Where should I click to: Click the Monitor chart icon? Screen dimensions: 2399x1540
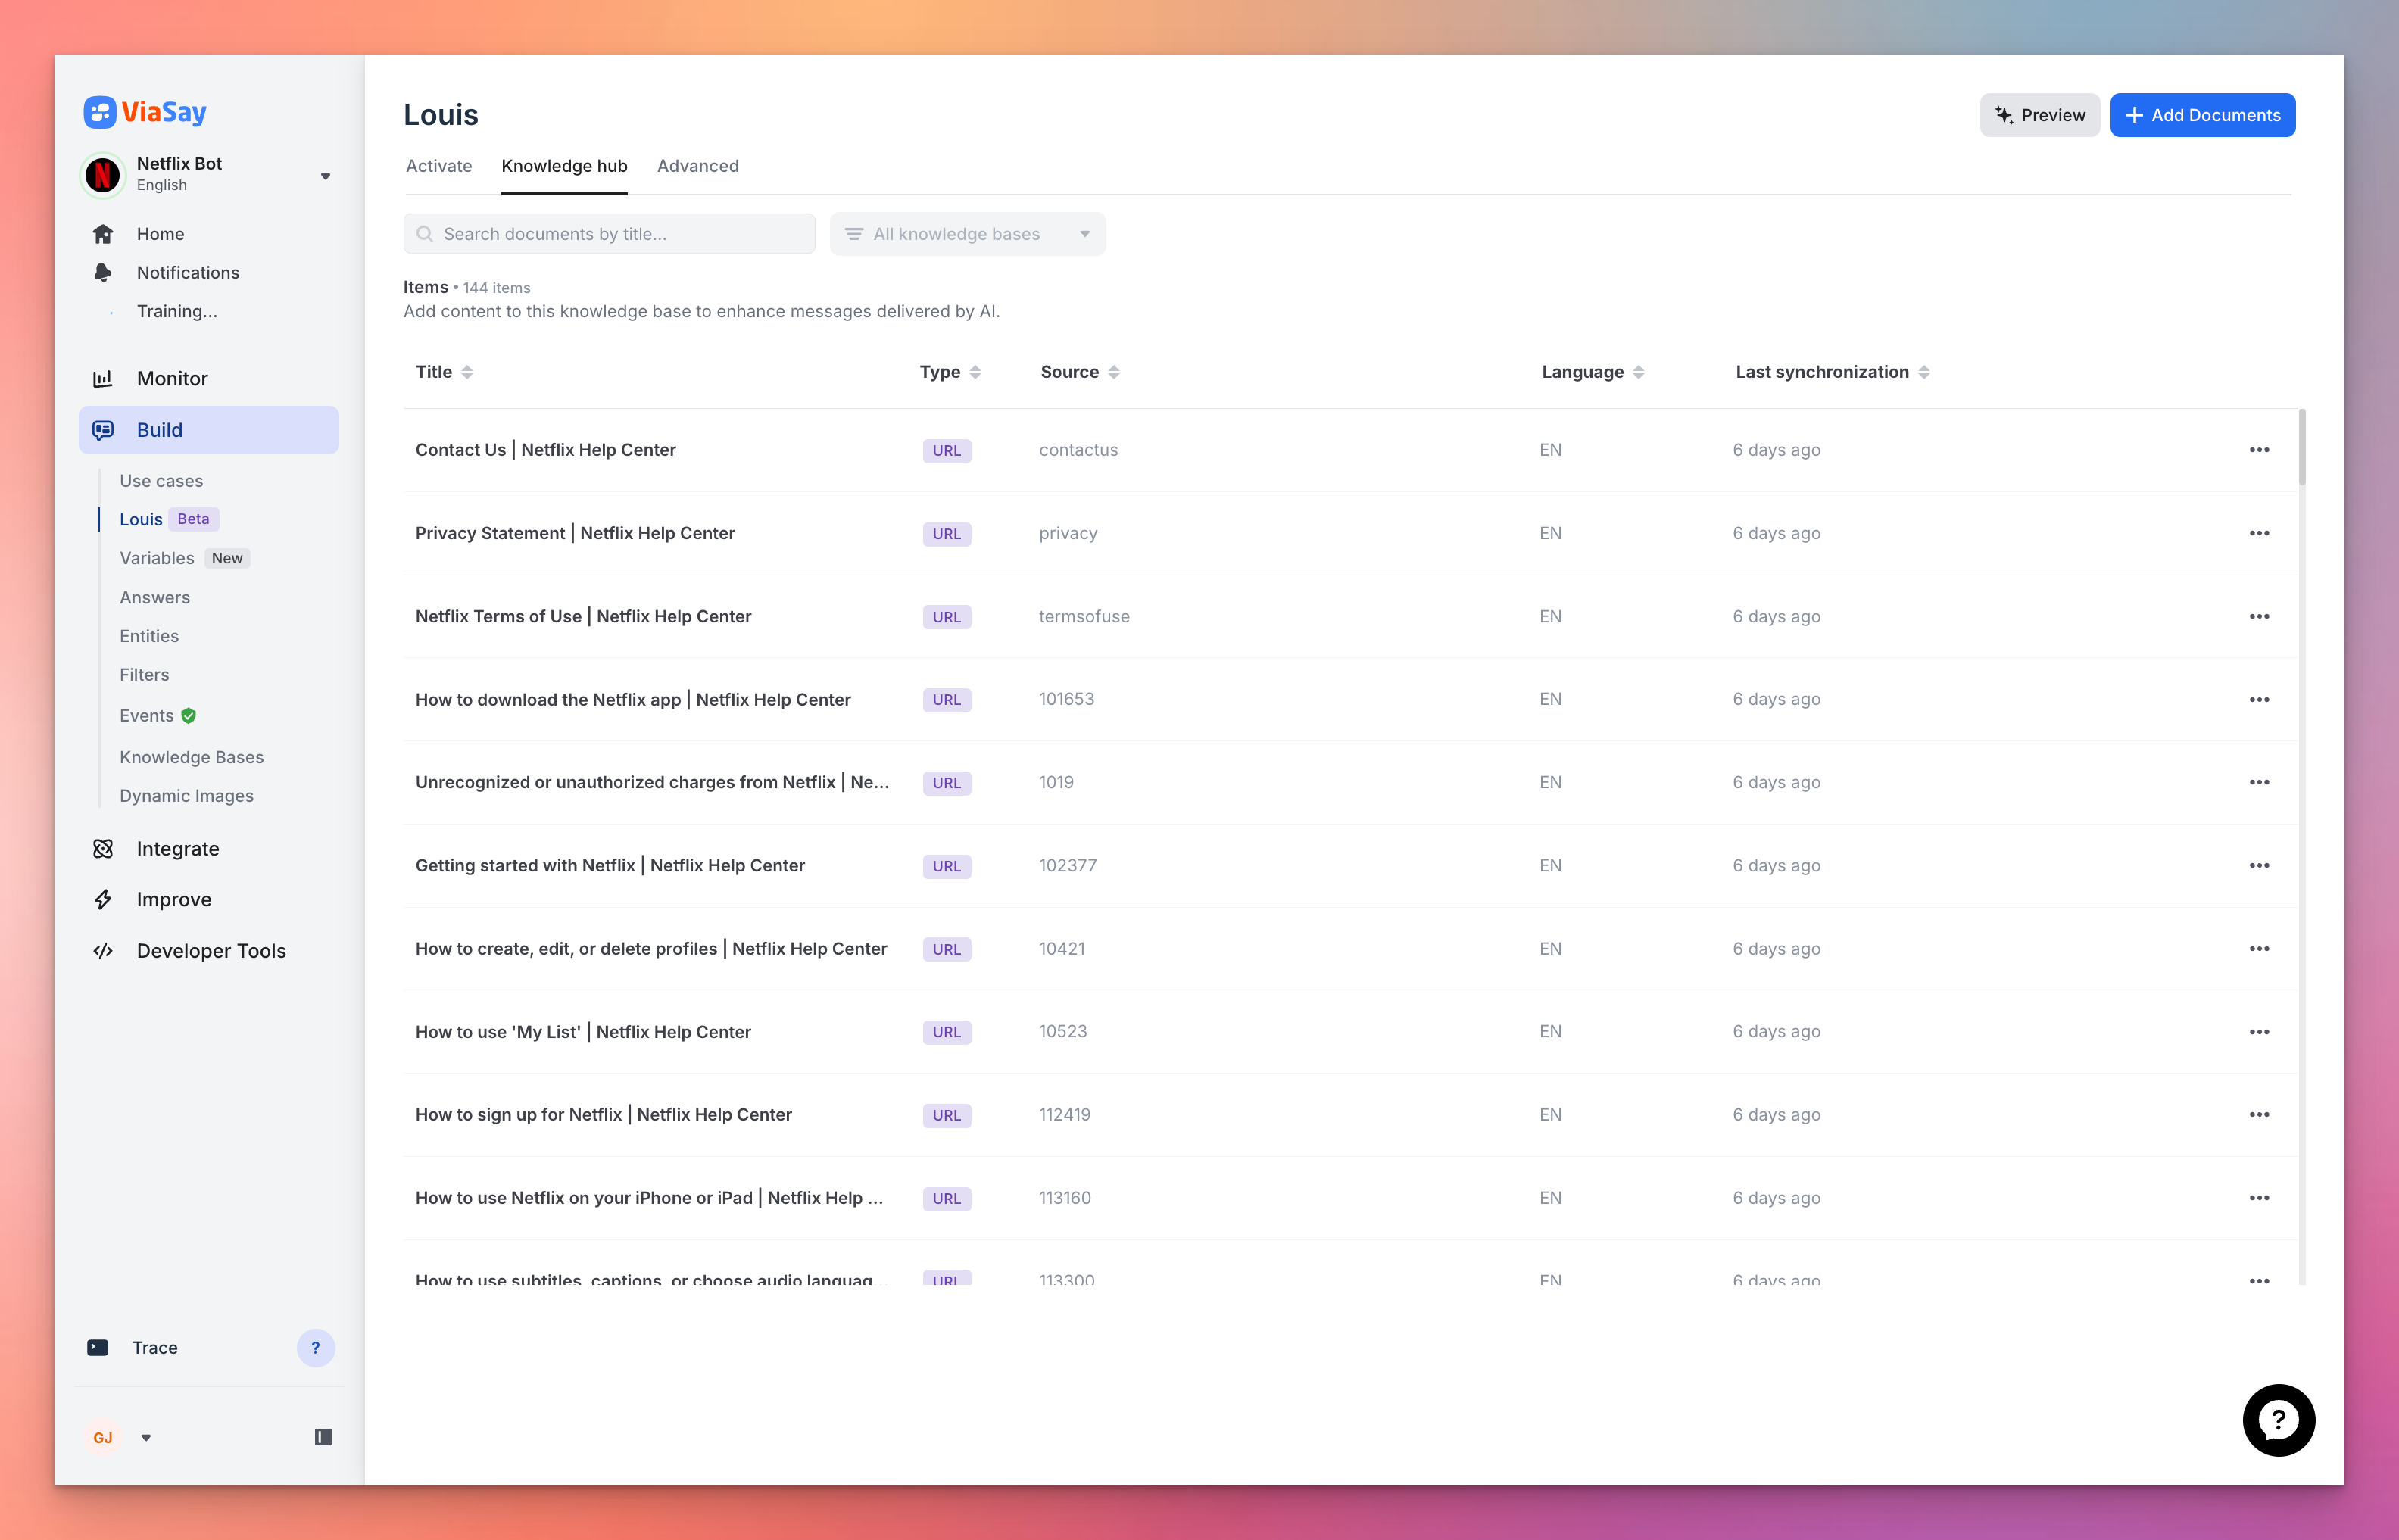[103, 379]
